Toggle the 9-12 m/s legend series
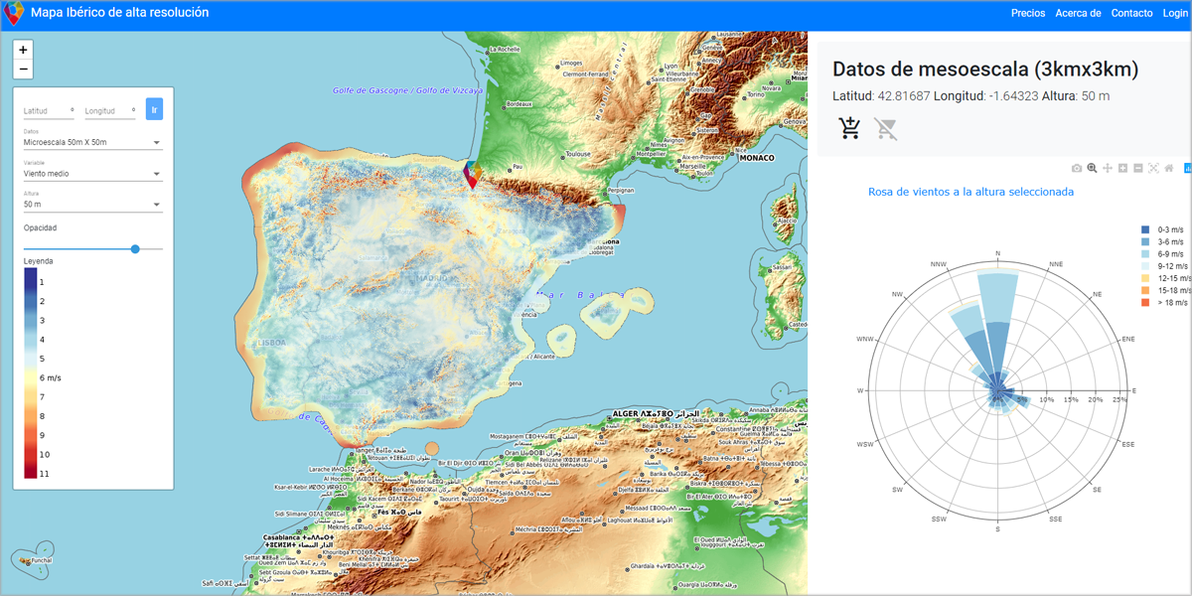 tap(1165, 266)
